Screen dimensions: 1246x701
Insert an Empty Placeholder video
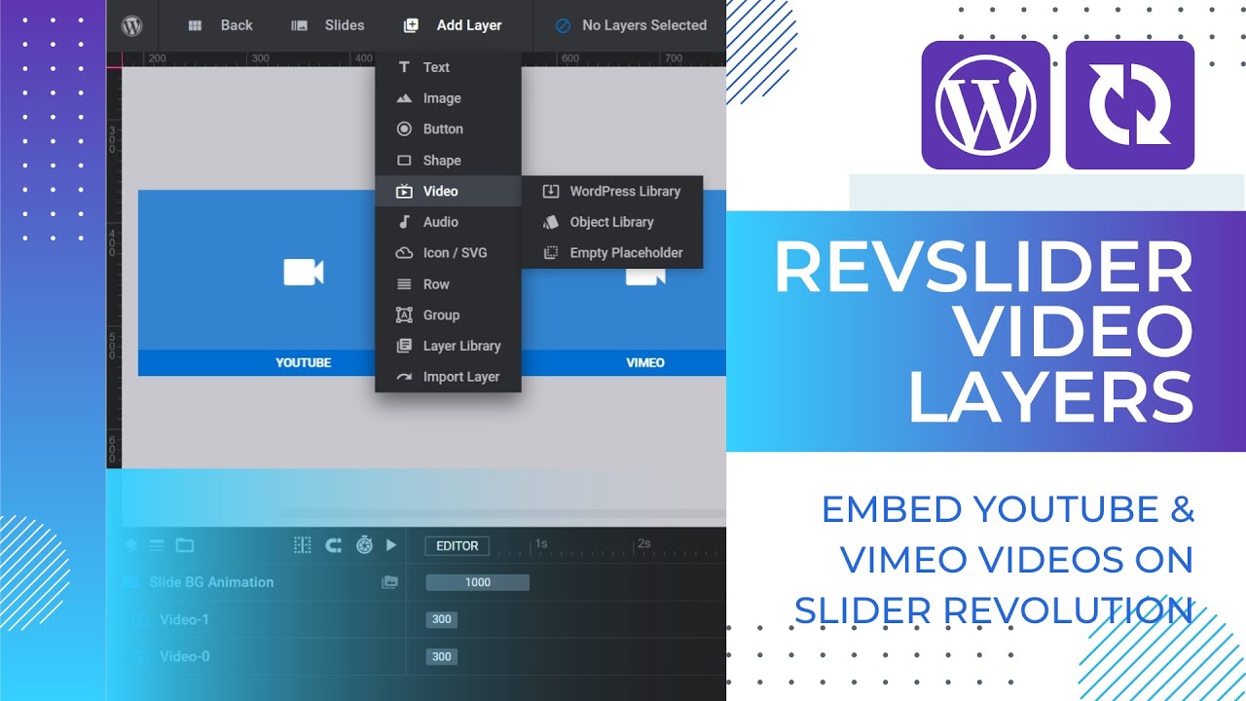point(612,252)
